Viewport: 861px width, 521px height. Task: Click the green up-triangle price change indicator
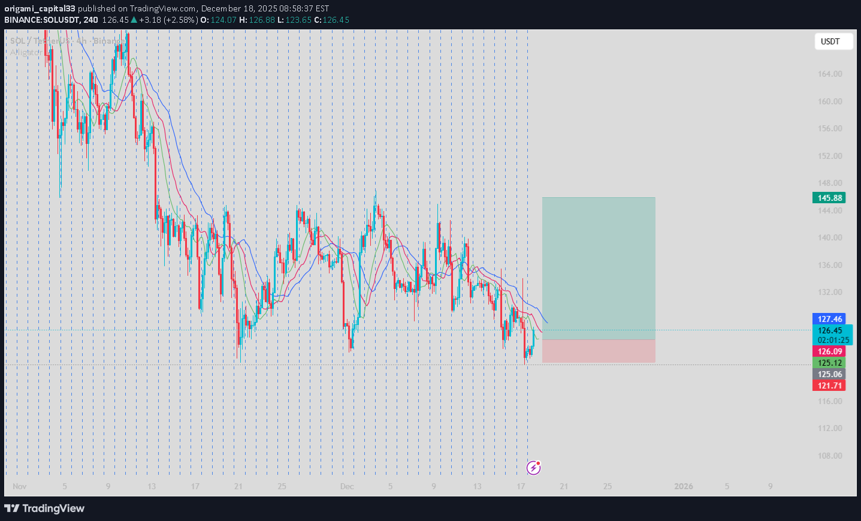134,20
